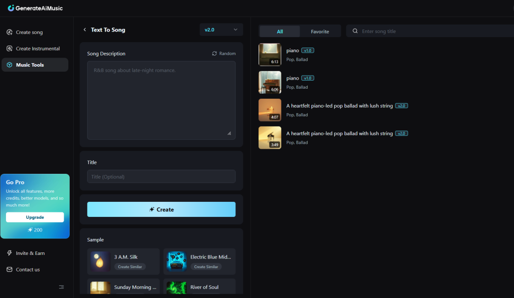The image size is (514, 298).
Task: Select the Create song sidebar icon
Action: coord(10,32)
